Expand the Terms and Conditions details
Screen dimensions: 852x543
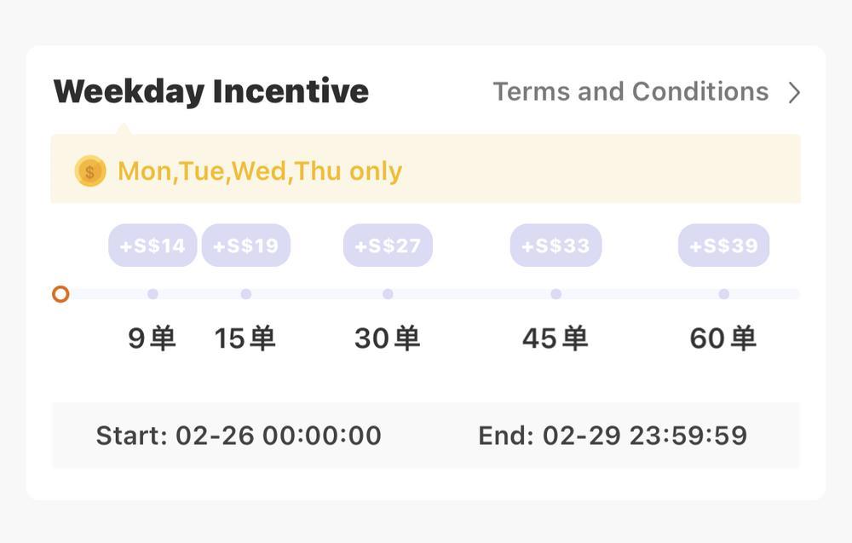[x=630, y=91]
